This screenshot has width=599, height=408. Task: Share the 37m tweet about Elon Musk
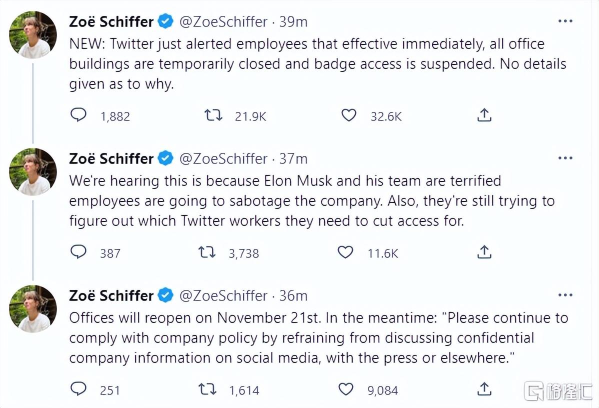pyautogui.click(x=484, y=252)
